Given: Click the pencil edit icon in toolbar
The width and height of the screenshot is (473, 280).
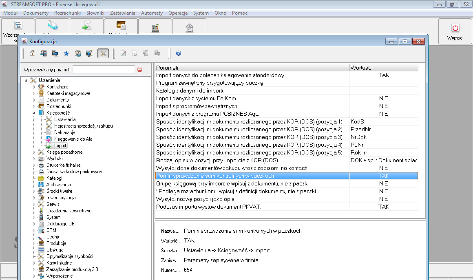Looking at the screenshot, I should [x=123, y=53].
